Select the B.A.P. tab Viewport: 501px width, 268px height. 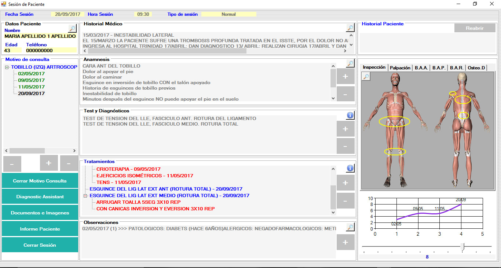pos(439,68)
